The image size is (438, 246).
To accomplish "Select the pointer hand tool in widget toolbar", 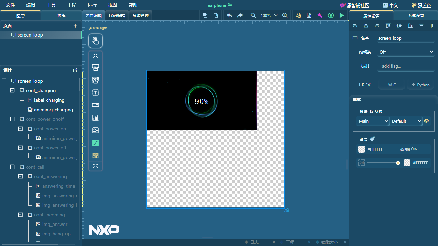I will pos(96,41).
